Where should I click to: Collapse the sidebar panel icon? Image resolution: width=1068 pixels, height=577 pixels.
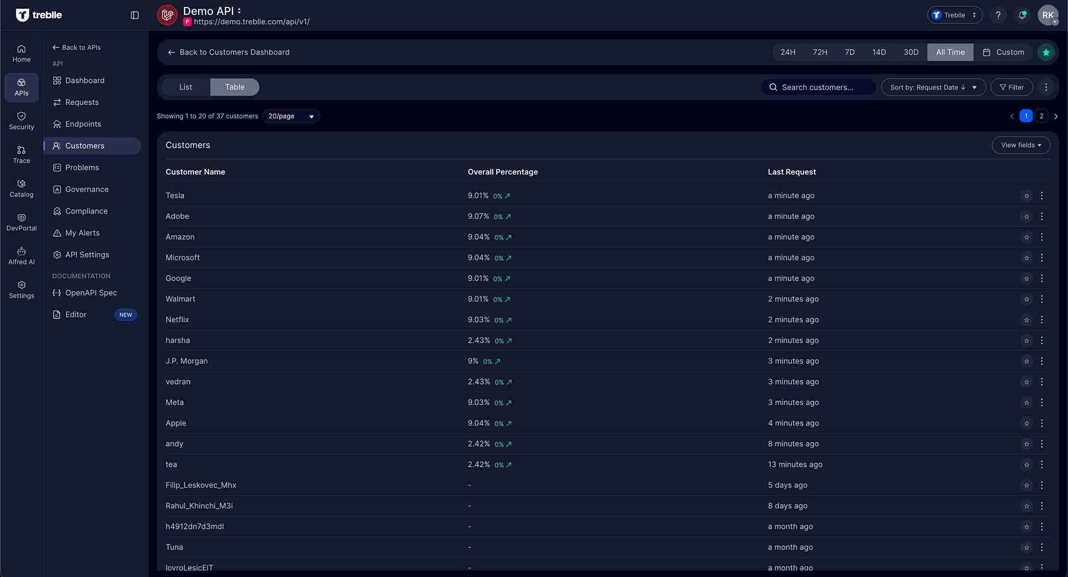click(x=134, y=15)
